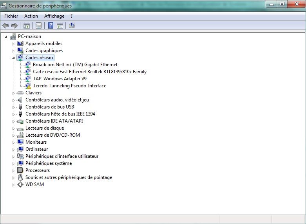Open Help with the blue question mark icon

(51, 25)
